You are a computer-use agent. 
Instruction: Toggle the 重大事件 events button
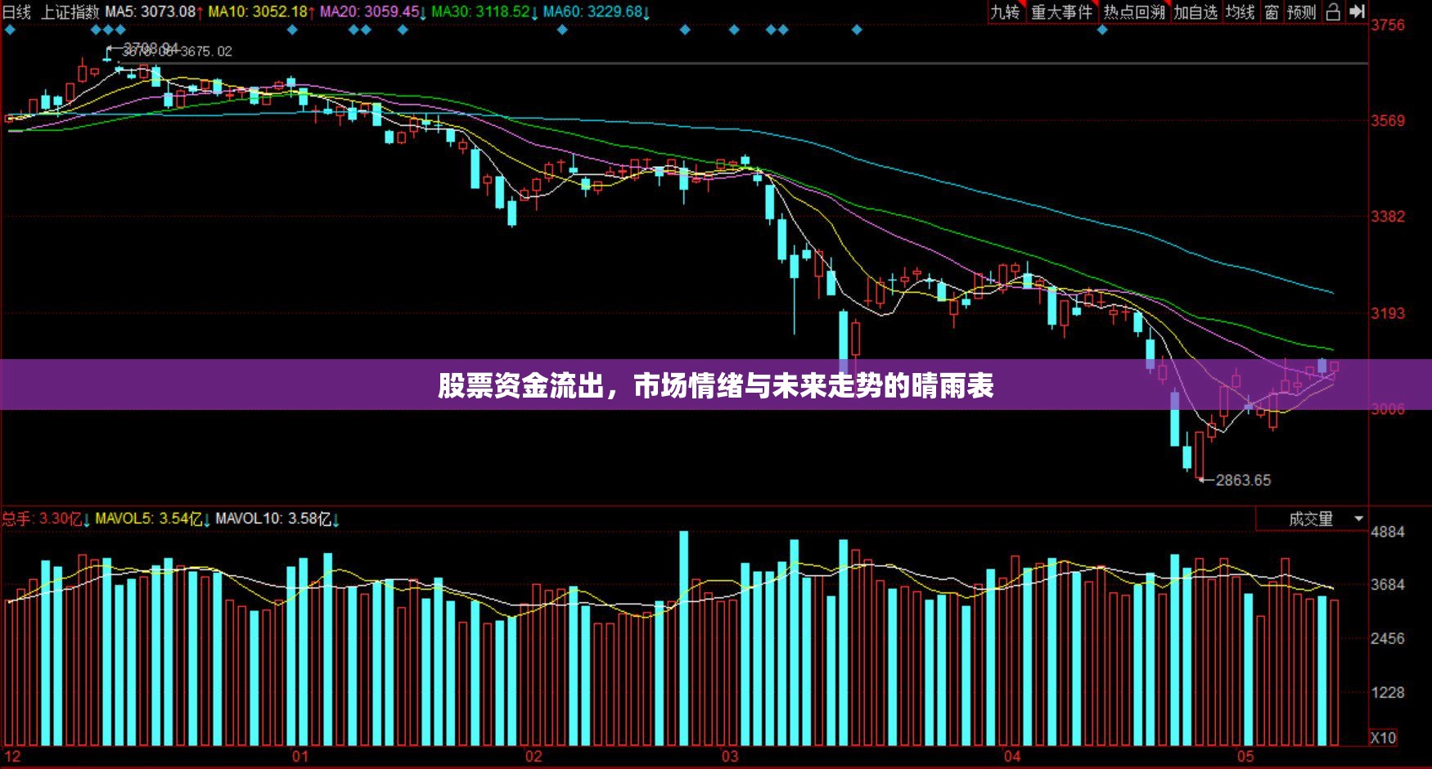1061,12
